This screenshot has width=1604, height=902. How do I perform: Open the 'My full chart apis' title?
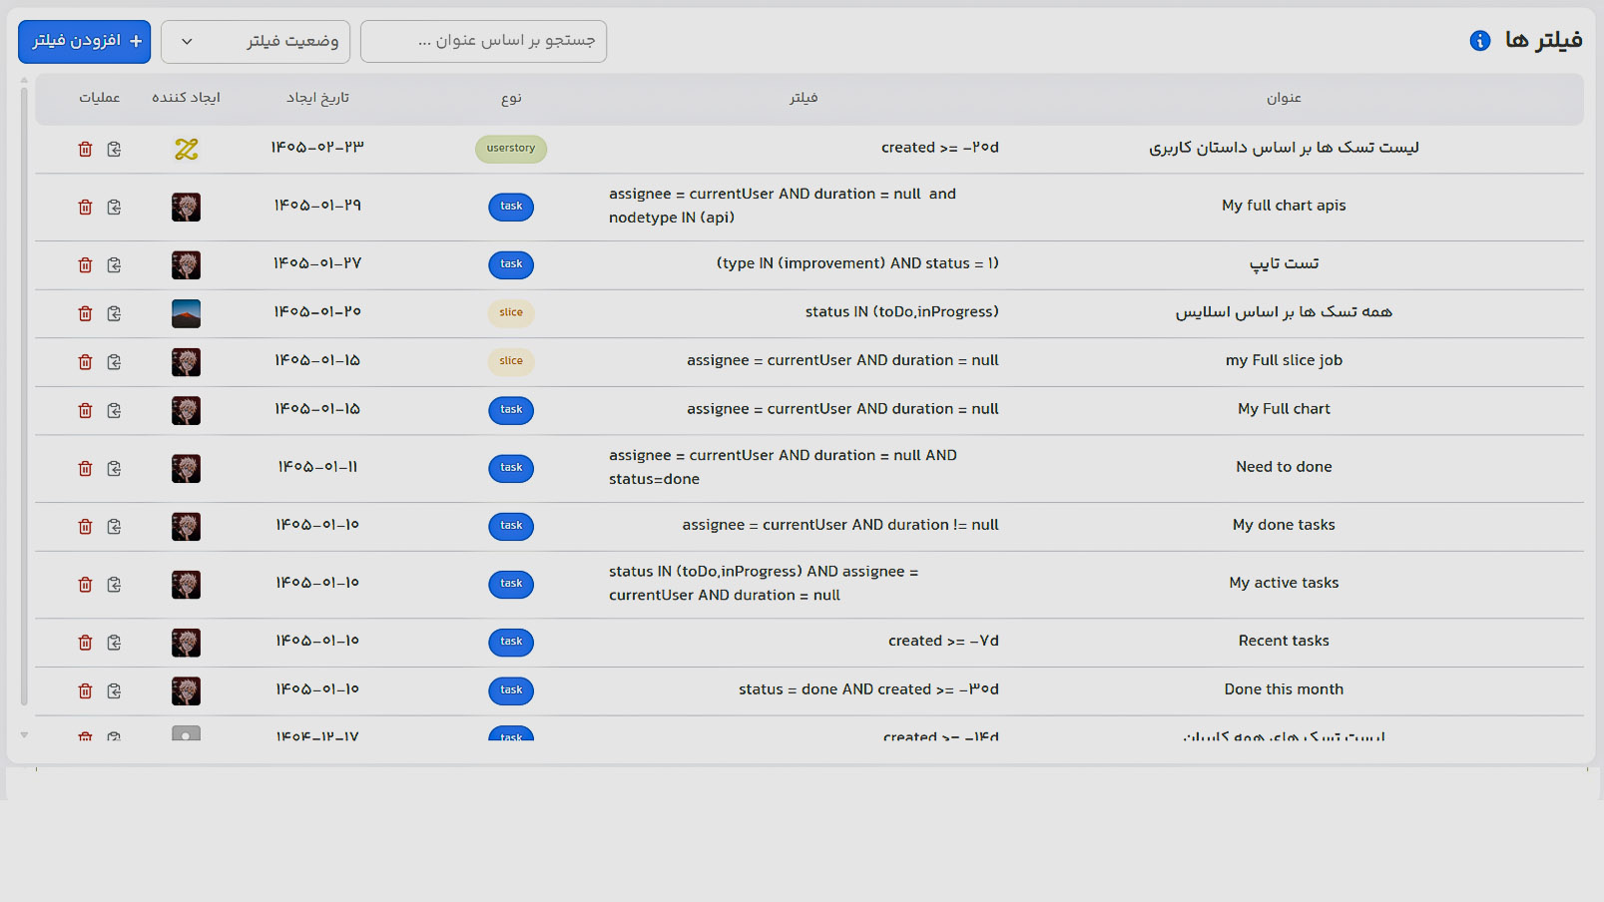click(x=1284, y=206)
